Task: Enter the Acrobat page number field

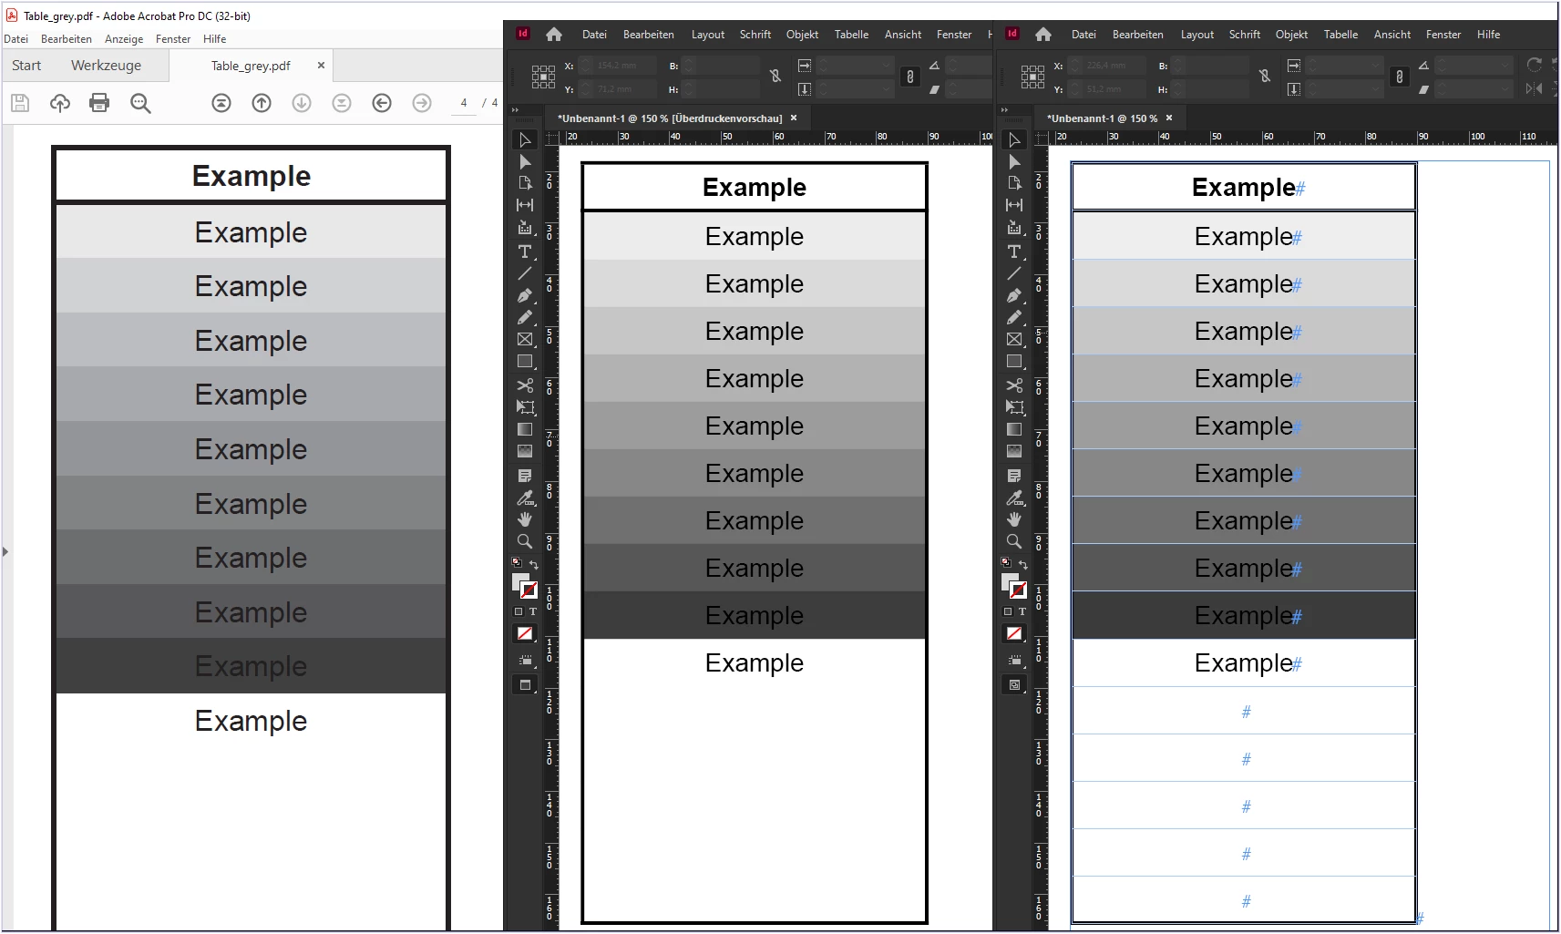Action: [464, 103]
